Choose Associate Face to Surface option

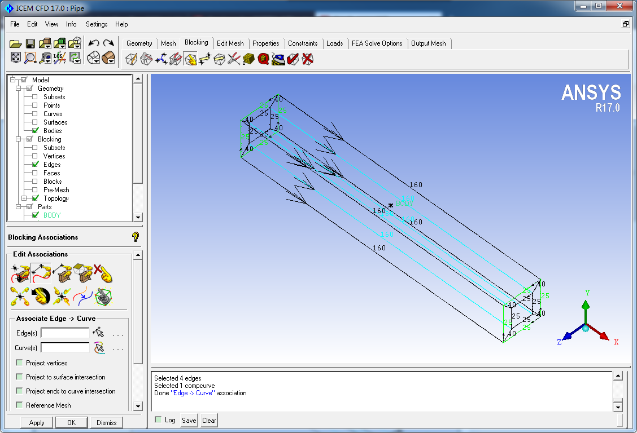coord(82,273)
